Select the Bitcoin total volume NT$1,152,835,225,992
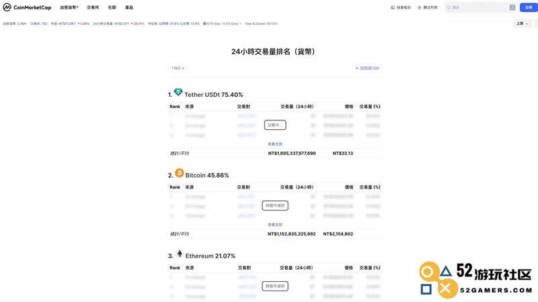Screen dimensions: 538x302 292,234
